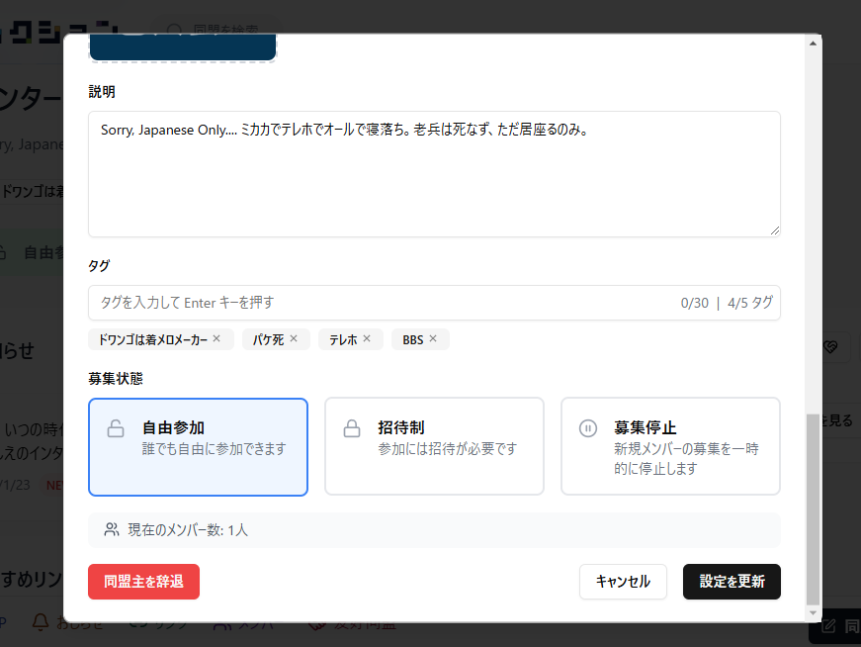Image resolution: width=861 pixels, height=647 pixels.
Task: Choose 招待制 invitation-only status
Action: click(434, 446)
